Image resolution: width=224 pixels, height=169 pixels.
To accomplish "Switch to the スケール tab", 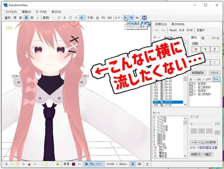I will [x=215, y=38].
